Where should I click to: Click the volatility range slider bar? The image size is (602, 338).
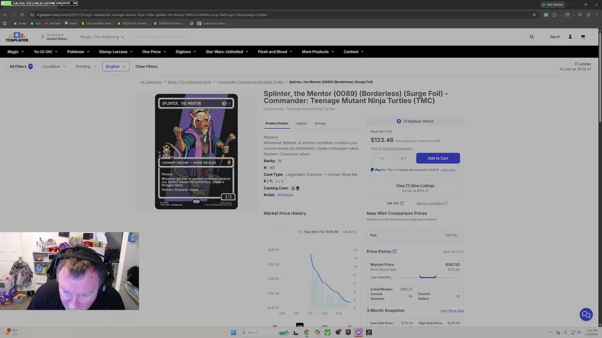pos(428,277)
